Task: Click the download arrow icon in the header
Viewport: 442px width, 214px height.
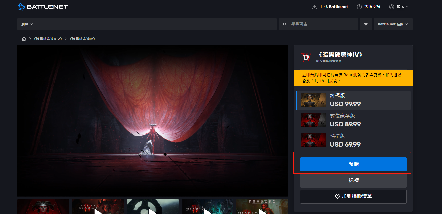Action: (314, 7)
